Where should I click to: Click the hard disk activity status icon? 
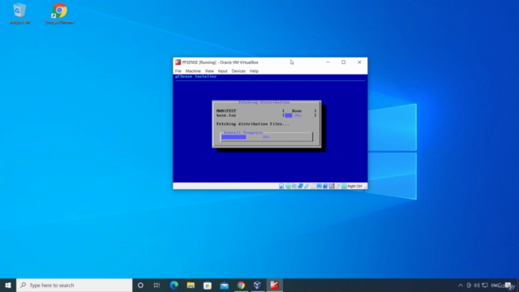[x=281, y=186]
